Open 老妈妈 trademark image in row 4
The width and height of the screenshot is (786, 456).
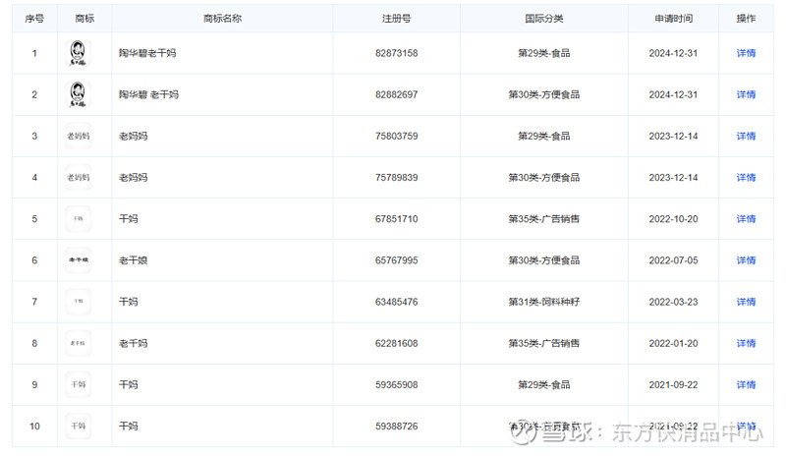point(78,177)
